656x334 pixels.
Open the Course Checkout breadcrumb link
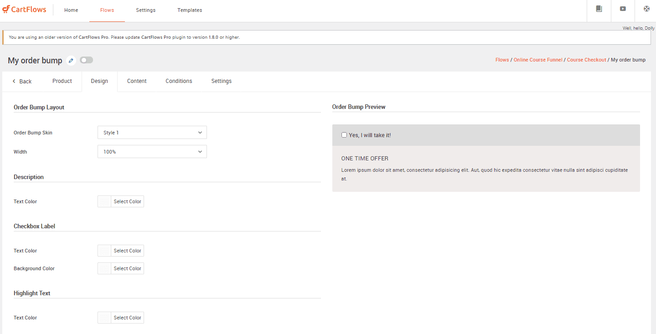(x=586, y=60)
